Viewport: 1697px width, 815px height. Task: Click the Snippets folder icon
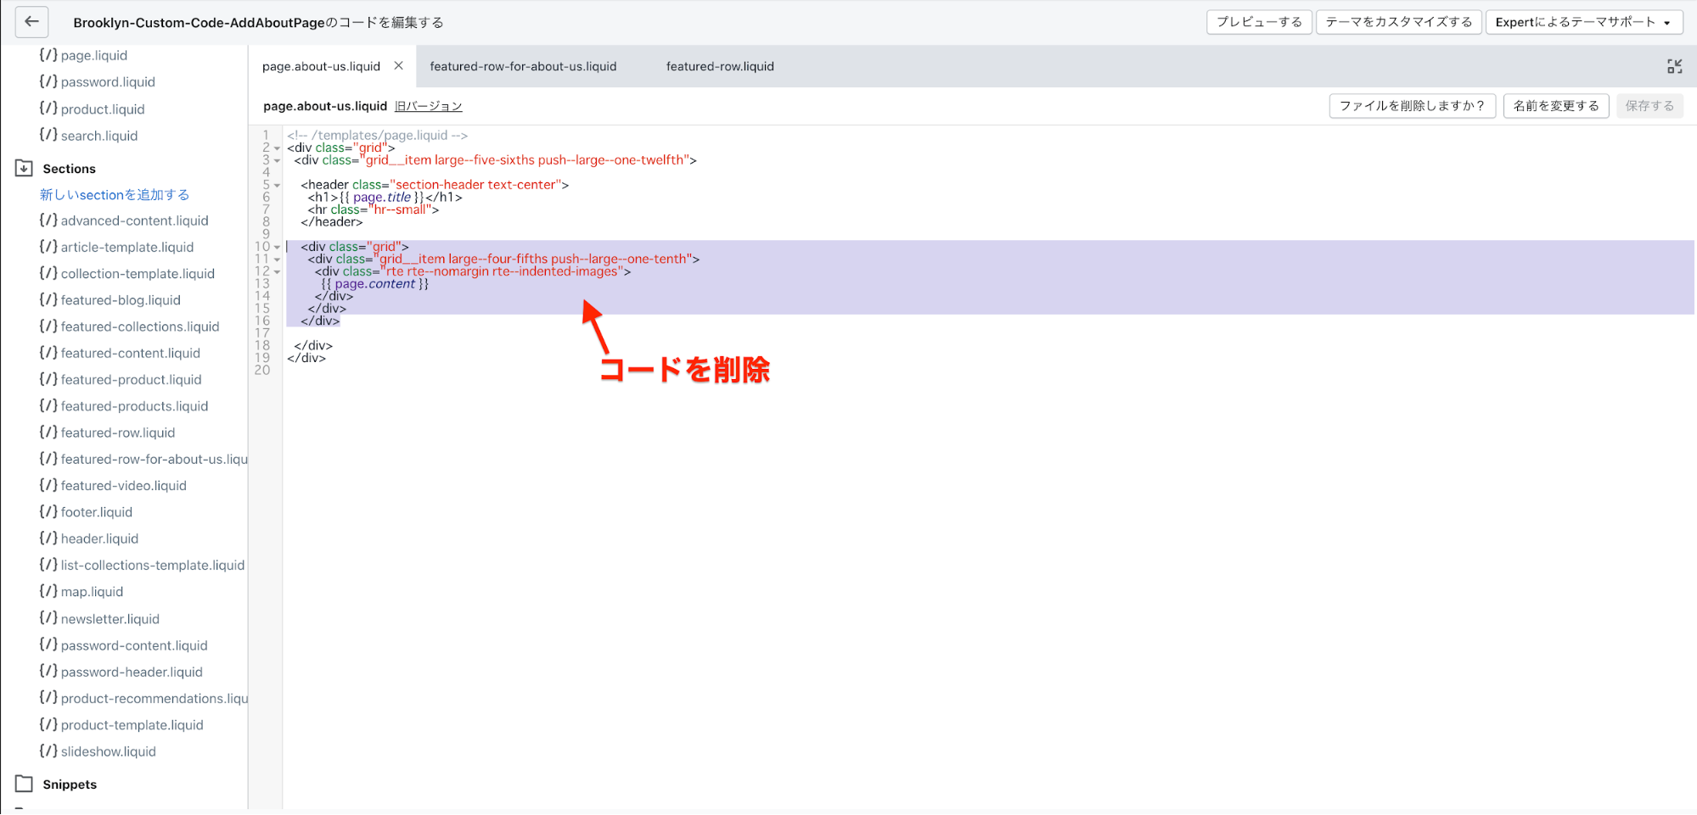(x=24, y=784)
